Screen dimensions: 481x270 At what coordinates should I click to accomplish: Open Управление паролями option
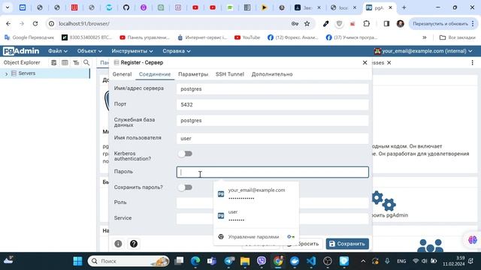pyautogui.click(x=256, y=237)
